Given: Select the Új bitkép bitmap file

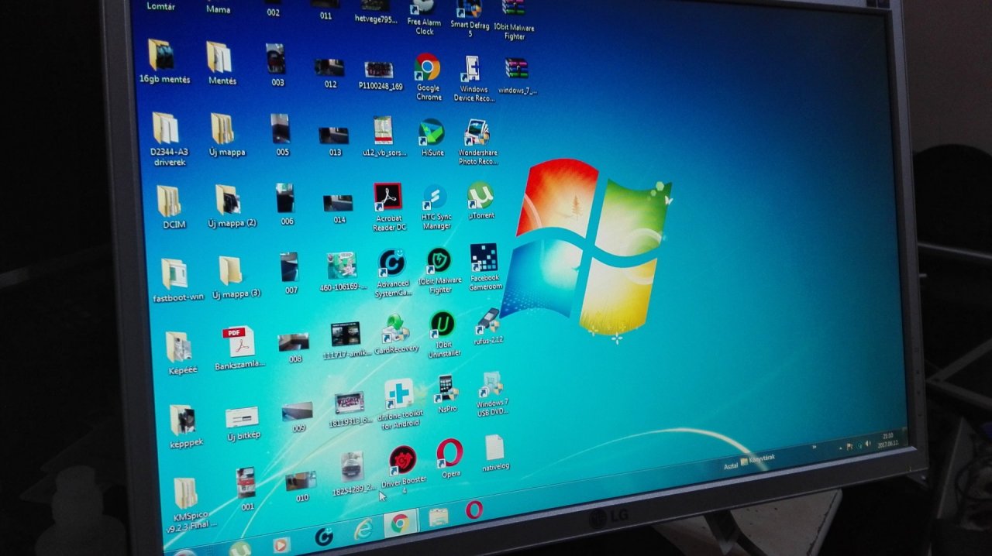Looking at the screenshot, I should 242,418.
